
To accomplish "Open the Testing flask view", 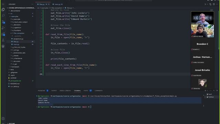I will [3, 40].
